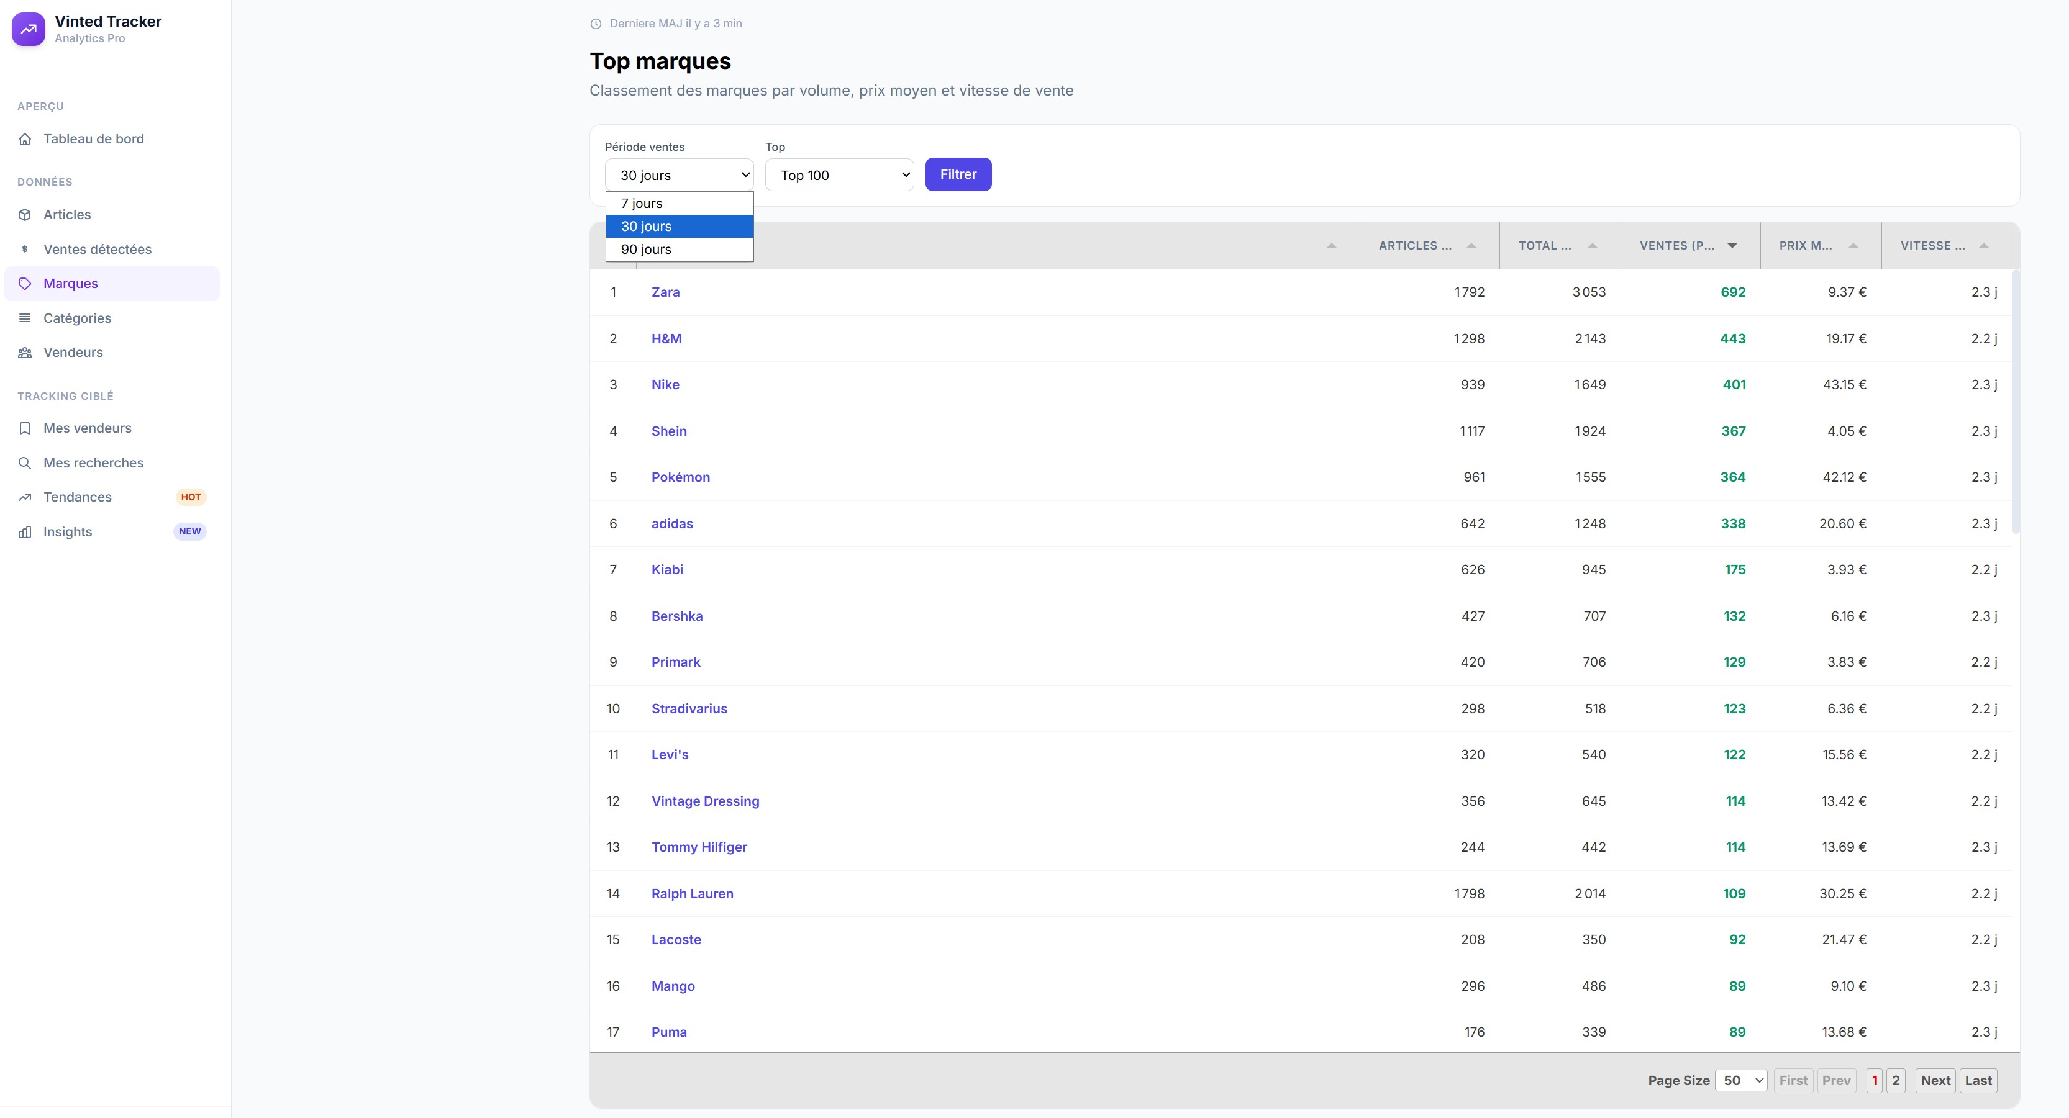The image size is (2069, 1118).
Task: Open the Mango brand link
Action: (x=672, y=986)
